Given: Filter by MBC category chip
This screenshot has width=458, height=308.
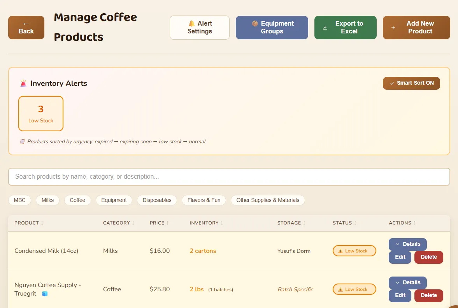Looking at the screenshot, I should tap(19, 200).
